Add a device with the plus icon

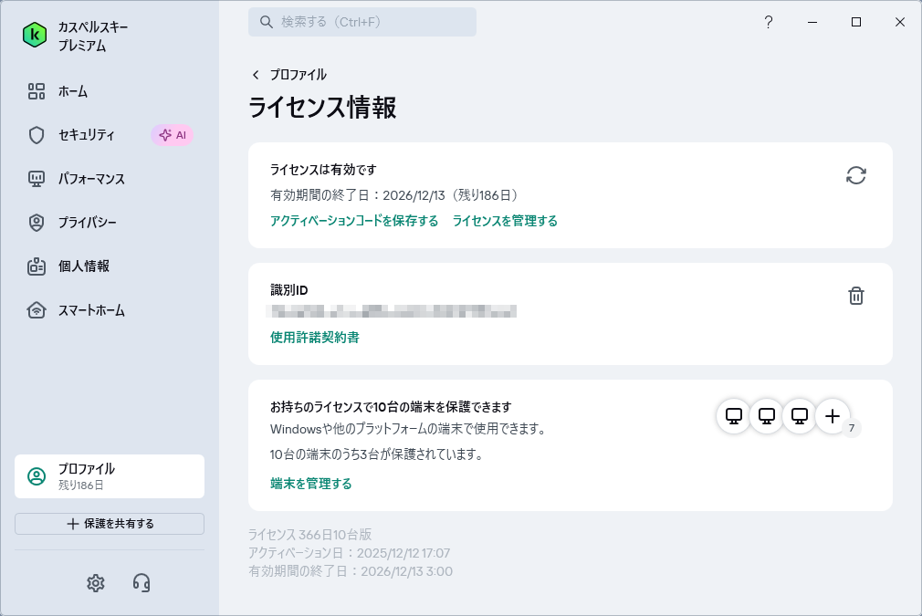coord(833,416)
